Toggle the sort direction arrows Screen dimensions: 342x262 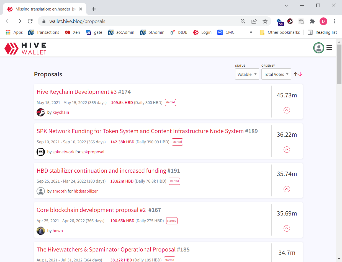point(298,74)
